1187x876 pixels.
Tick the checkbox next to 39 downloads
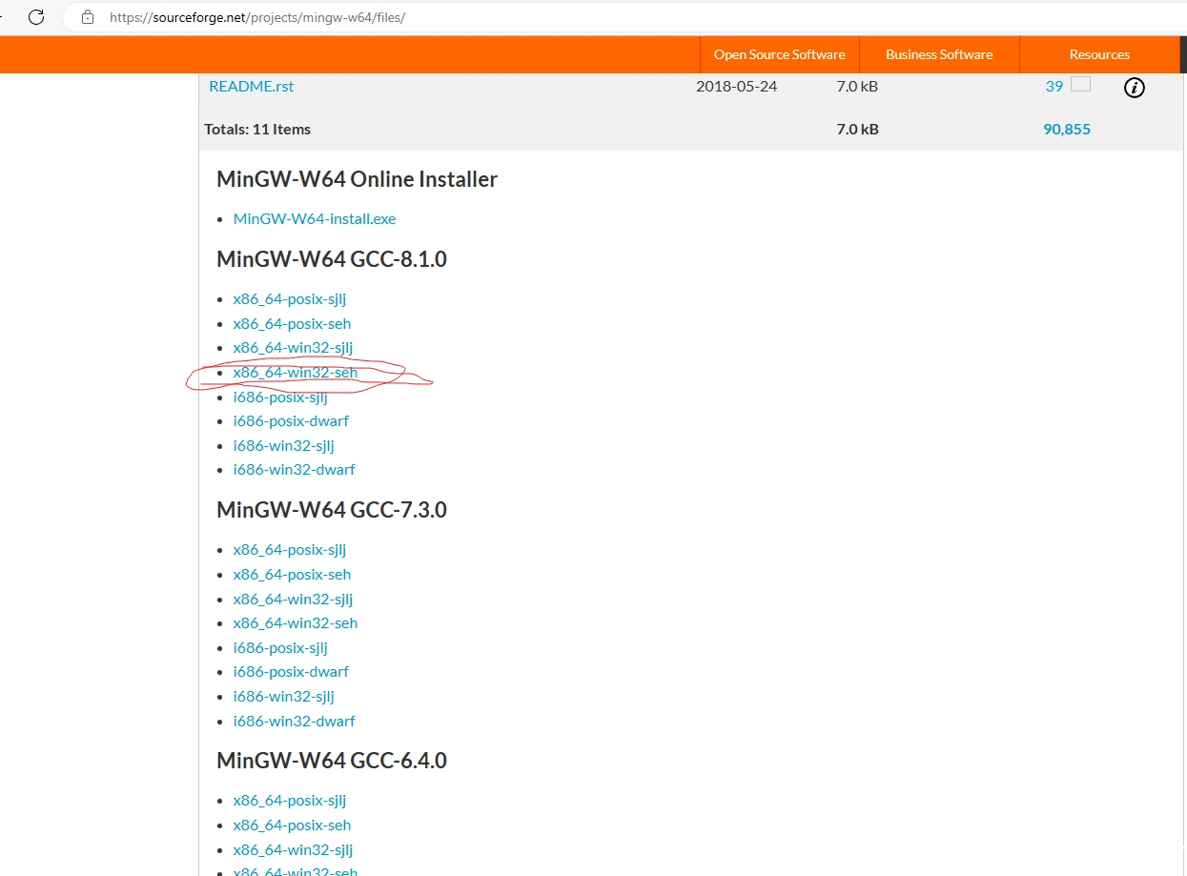point(1080,84)
